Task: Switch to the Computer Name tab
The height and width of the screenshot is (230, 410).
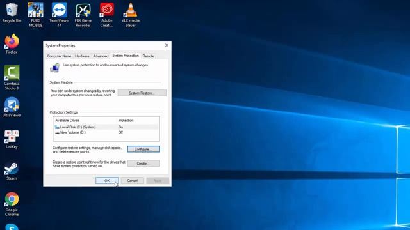Action: tap(59, 56)
